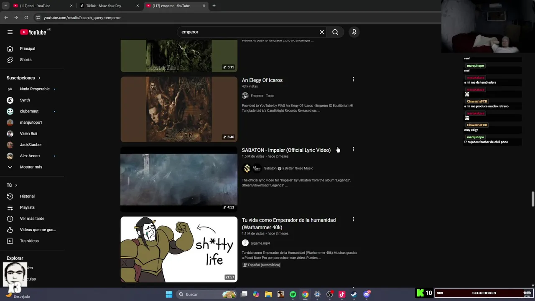Viewport: 535px width, 301px height.
Task: Open options menu for Tu vida como Emperador
Action: pyautogui.click(x=353, y=219)
